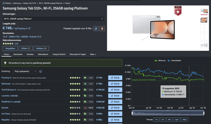Screen dimensions: 211x124
Task: Click left handle of chart range slider
Action: (x=132, y=113)
